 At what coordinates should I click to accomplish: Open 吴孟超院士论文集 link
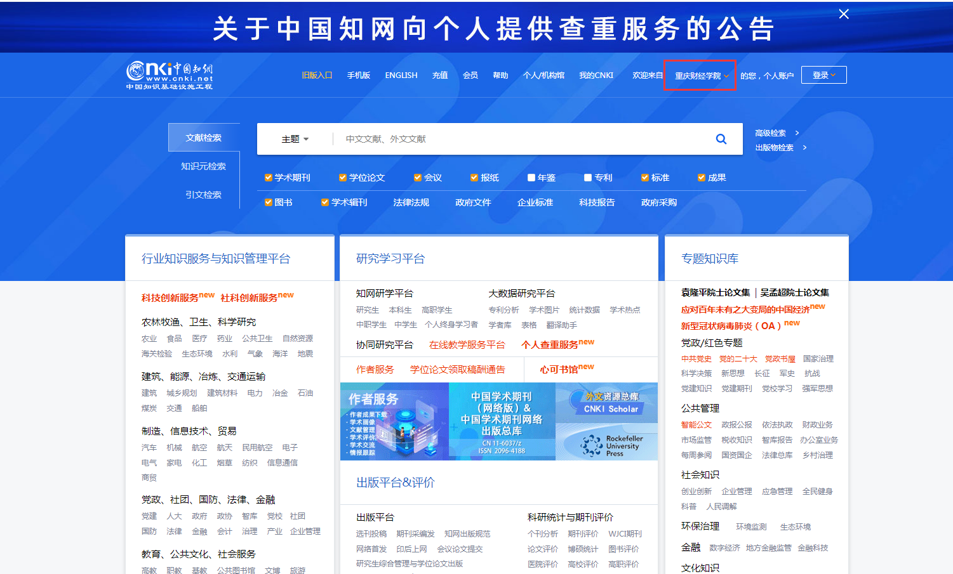coord(795,292)
